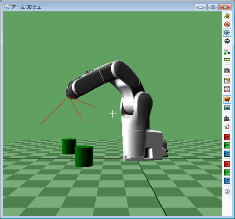The width and height of the screenshot is (235, 219).
Task: Click the green ruler measurement icon
Action: [x=227, y=60]
